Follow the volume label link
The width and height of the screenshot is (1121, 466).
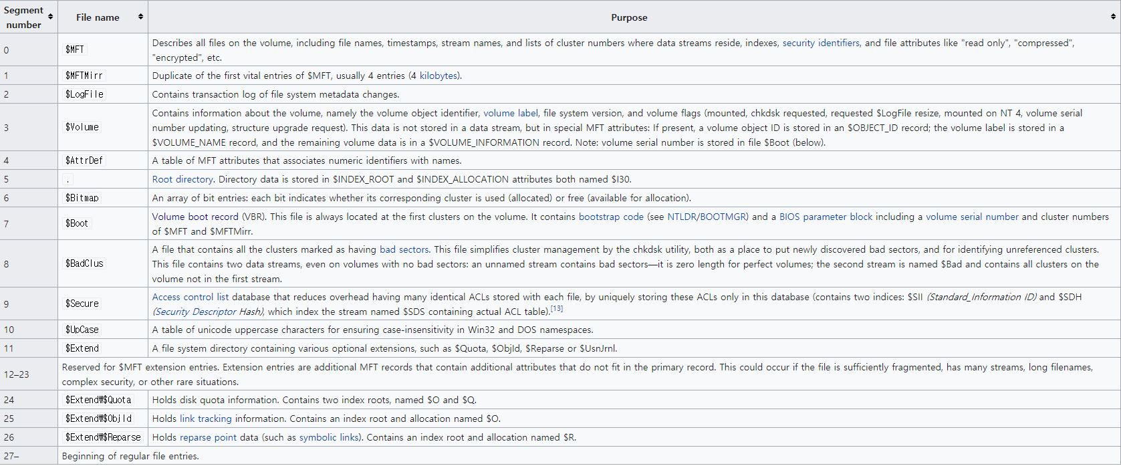click(511, 113)
